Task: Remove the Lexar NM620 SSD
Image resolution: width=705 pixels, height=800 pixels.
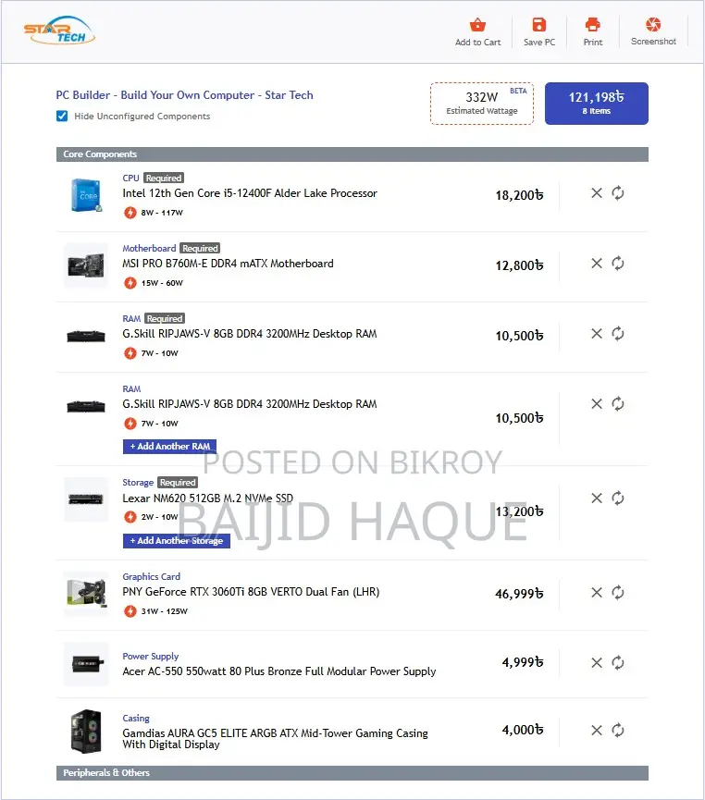Action: point(596,498)
